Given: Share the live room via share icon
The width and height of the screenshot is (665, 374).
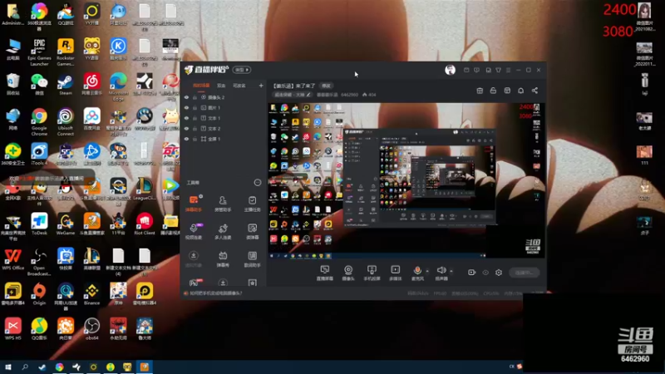Looking at the screenshot, I should pyautogui.click(x=534, y=91).
